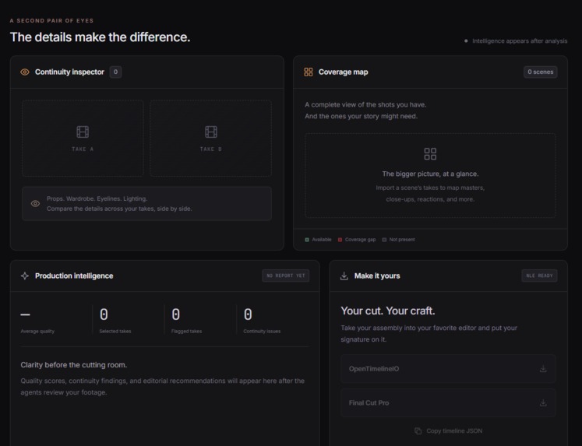Click the Average quality dash value

pos(25,314)
